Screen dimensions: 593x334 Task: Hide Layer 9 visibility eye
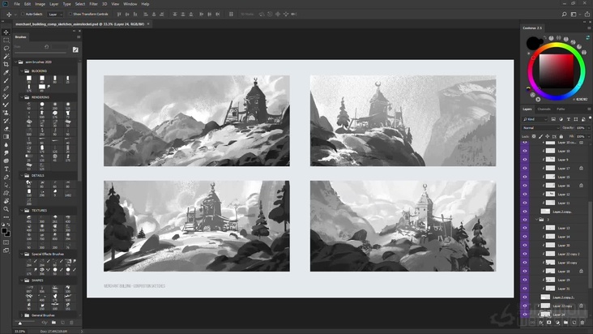(x=525, y=160)
